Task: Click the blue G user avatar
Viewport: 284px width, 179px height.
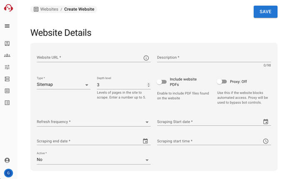Action: (x=8, y=173)
